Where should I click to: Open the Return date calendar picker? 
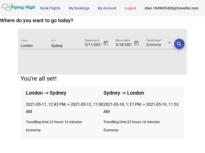pyautogui.click(x=136, y=43)
